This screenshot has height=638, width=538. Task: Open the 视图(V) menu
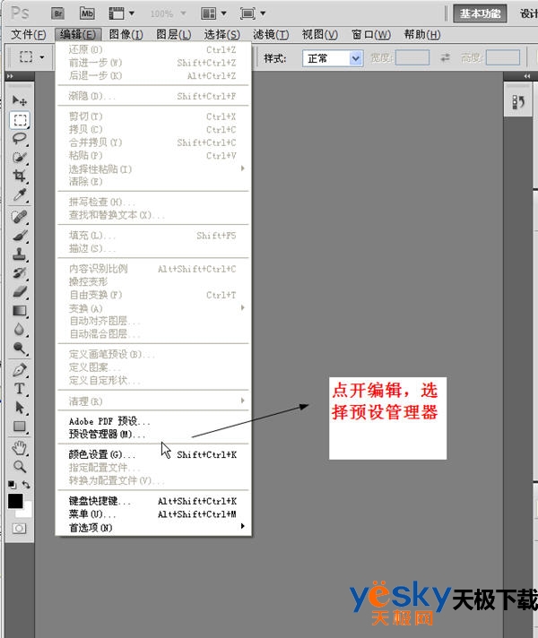(320, 35)
